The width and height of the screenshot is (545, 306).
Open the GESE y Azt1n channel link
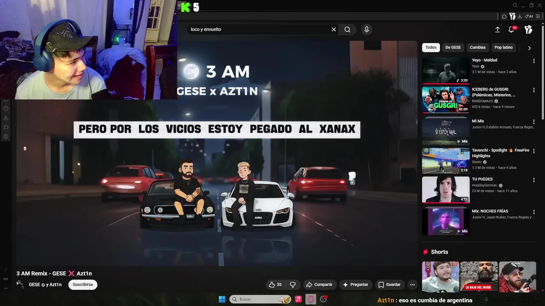tap(45, 285)
